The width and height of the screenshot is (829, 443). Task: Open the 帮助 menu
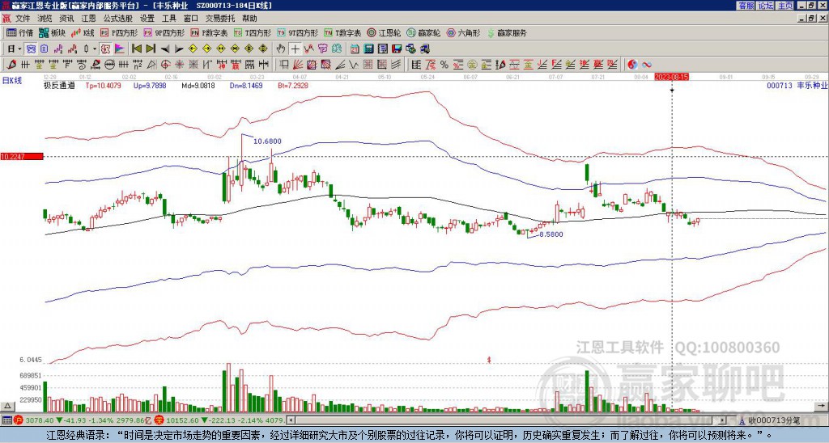(249, 19)
